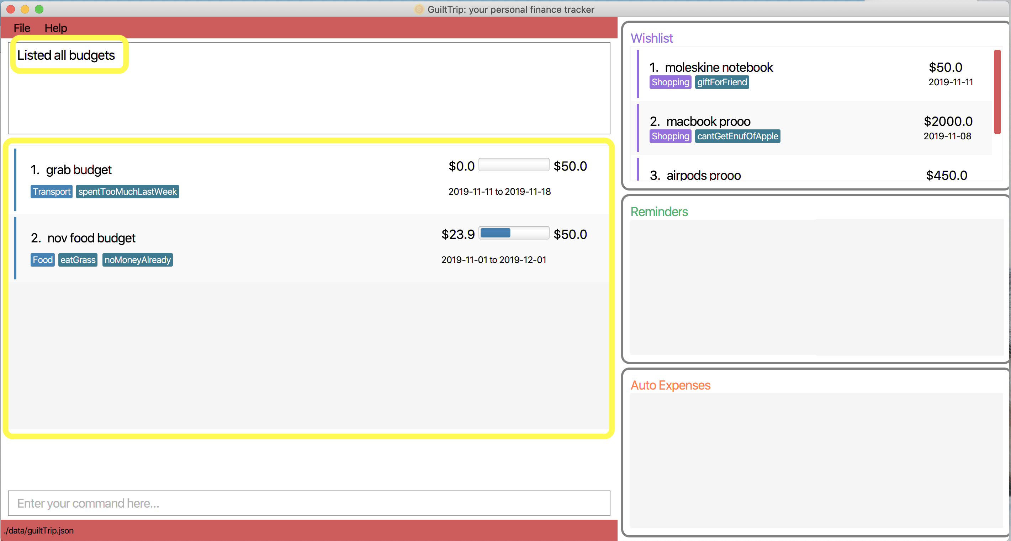Click the $2000.0 wishlist price
The image size is (1011, 541).
(948, 122)
